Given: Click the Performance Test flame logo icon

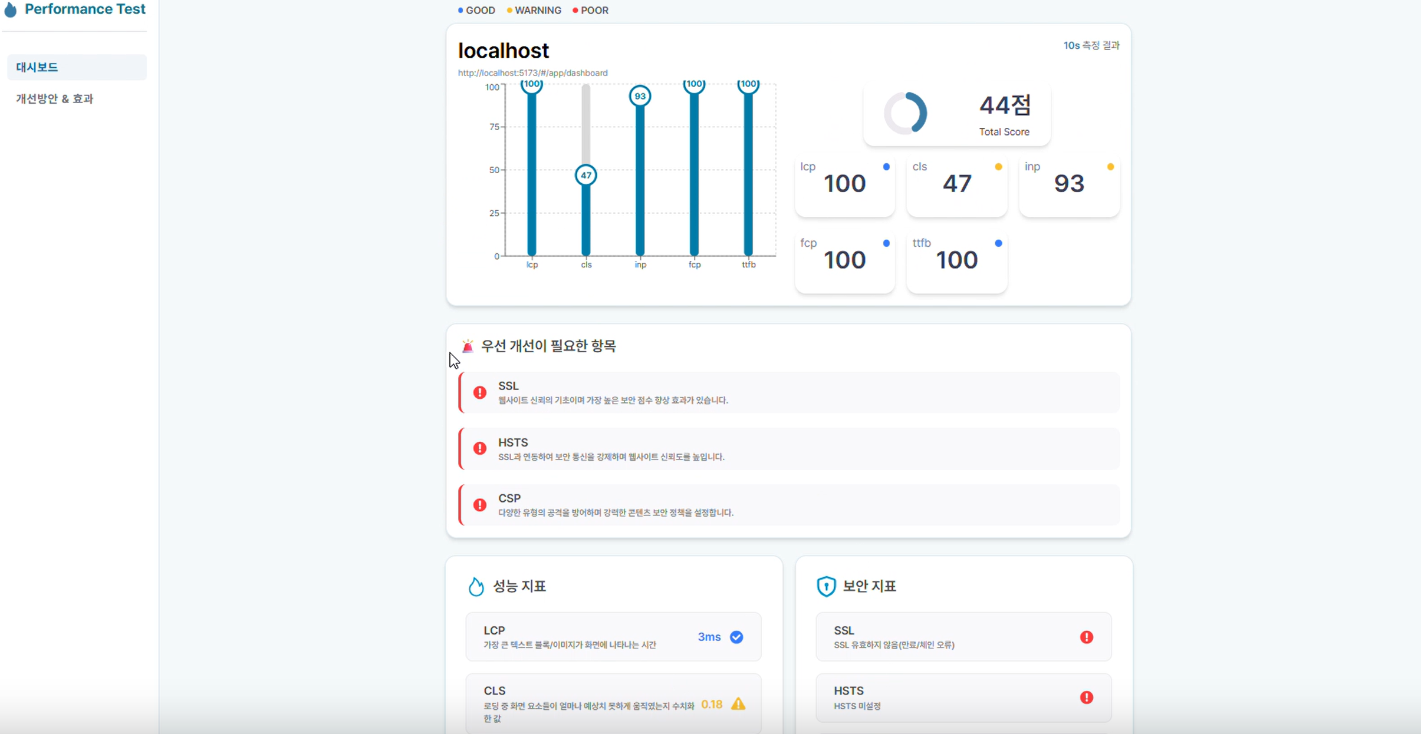Looking at the screenshot, I should coord(11,9).
